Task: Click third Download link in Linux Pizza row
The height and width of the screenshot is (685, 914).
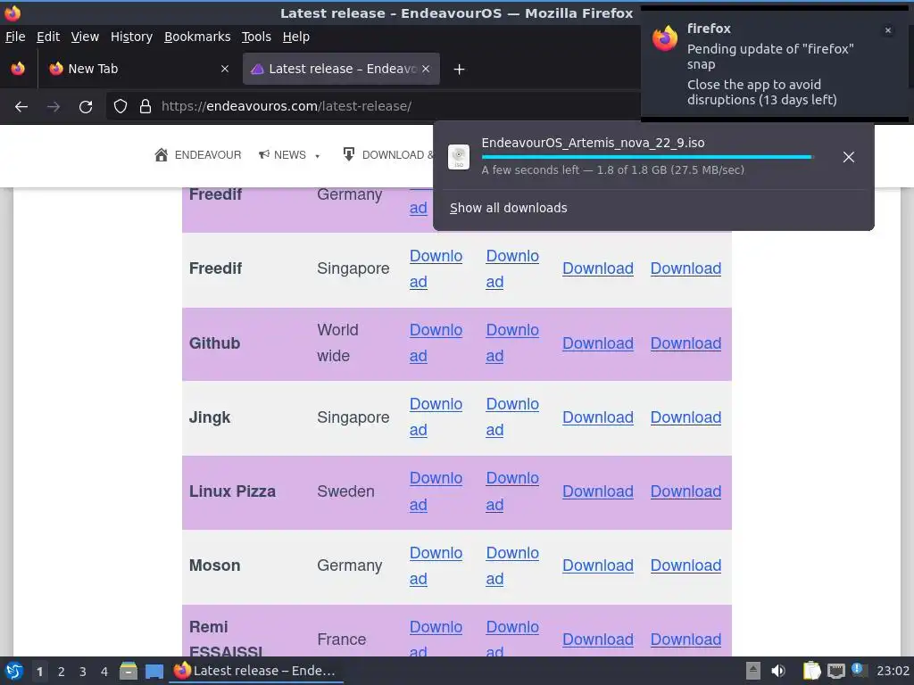Action: pos(597,491)
